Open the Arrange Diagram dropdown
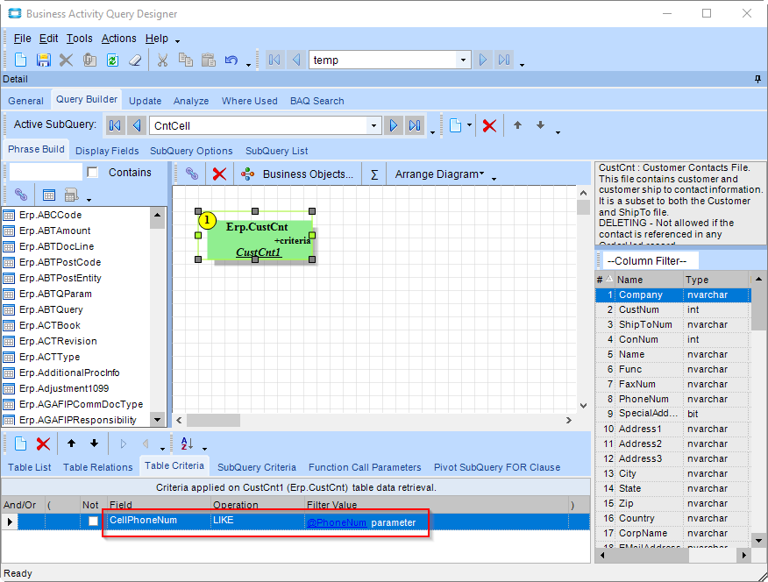Image resolution: width=768 pixels, height=582 pixels. (x=438, y=174)
